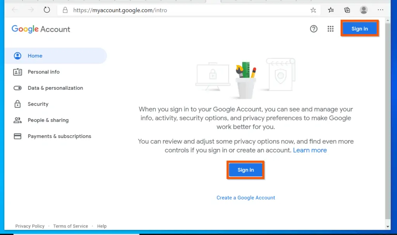The image size is (397, 235).
Task: Select the Home person icon in sidebar
Action: (x=17, y=56)
